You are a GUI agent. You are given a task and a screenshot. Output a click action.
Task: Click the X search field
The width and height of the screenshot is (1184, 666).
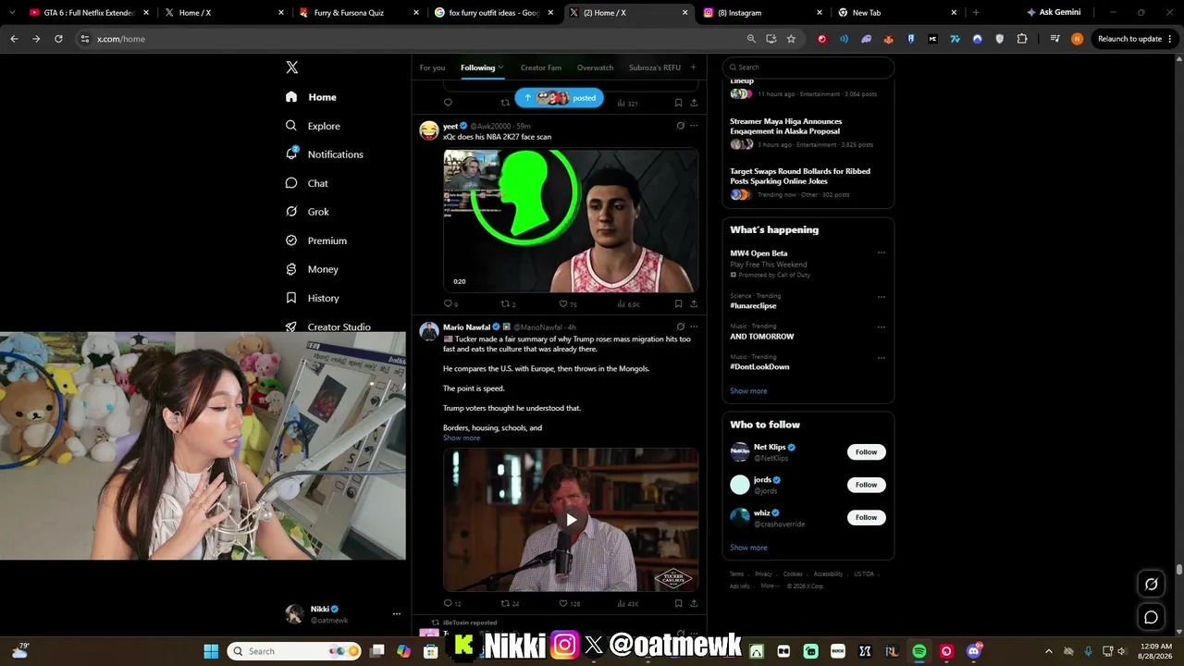pos(808,68)
